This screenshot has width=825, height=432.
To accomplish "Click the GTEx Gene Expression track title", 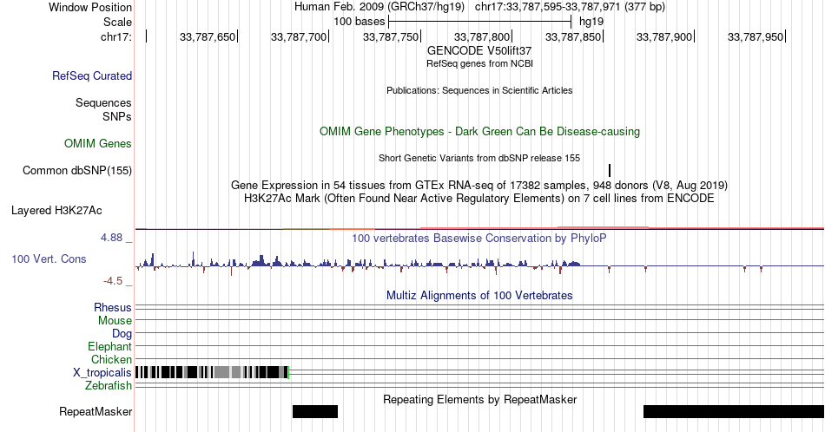I will coord(479,185).
